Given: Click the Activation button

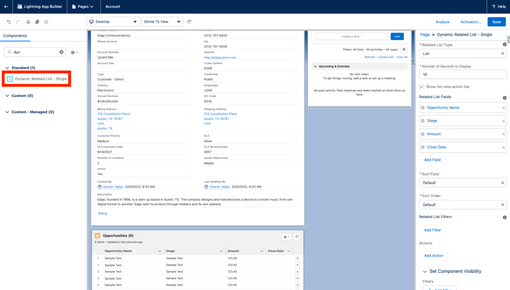Looking at the screenshot, I should click(x=471, y=22).
